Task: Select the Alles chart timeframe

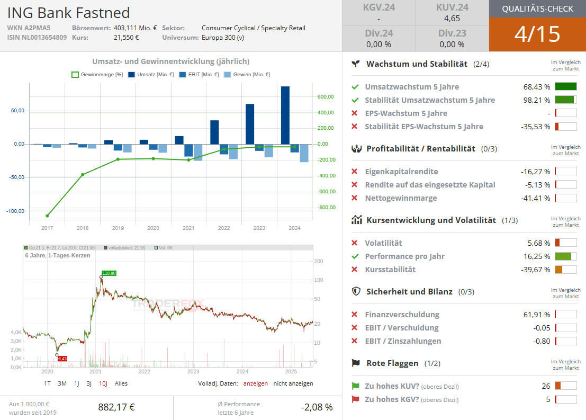Action: pos(121,383)
